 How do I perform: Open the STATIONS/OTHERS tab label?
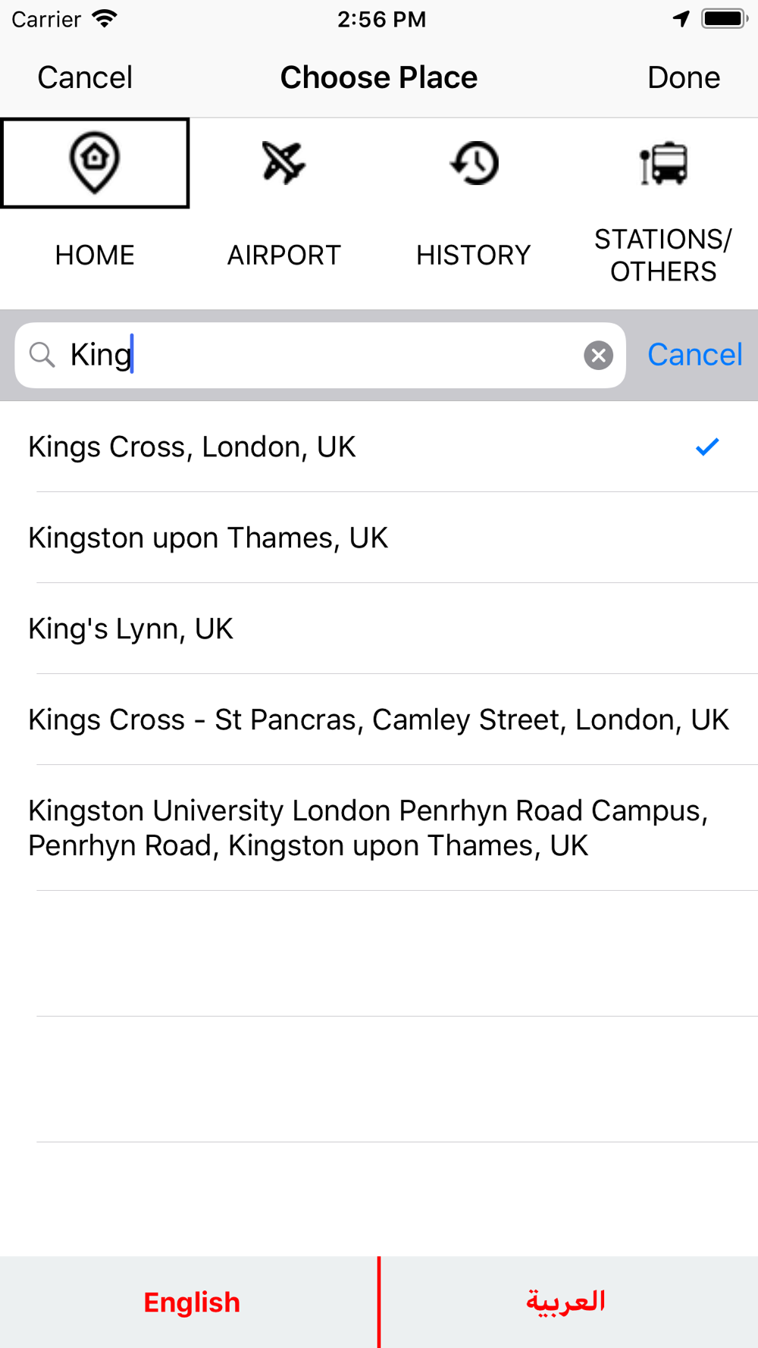[663, 255]
